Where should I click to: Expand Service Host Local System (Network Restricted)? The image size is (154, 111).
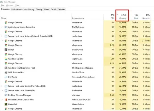(2, 36)
